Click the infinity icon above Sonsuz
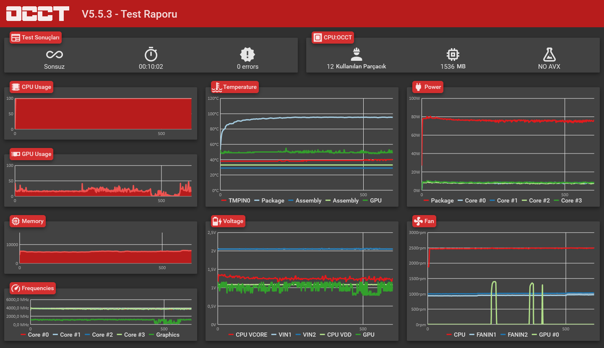The image size is (604, 348). 55,55
